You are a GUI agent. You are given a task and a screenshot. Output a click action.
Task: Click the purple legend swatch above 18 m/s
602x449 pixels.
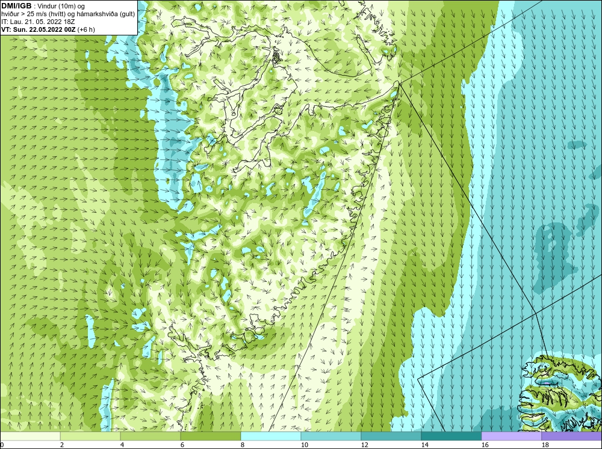pyautogui.click(x=572, y=436)
